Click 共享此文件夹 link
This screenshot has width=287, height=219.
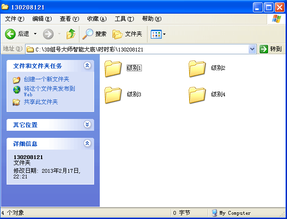(41, 102)
